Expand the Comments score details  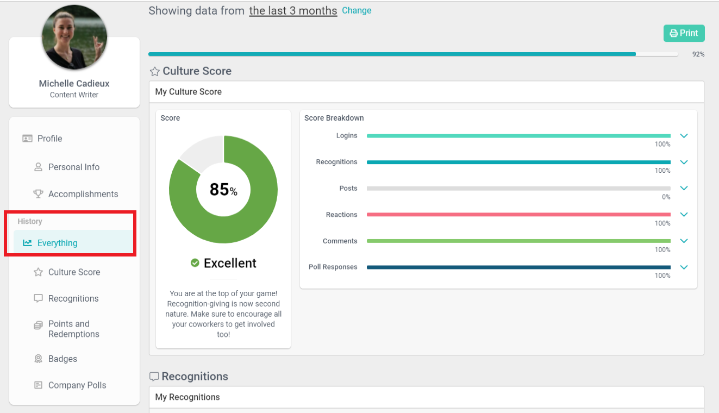tap(684, 241)
